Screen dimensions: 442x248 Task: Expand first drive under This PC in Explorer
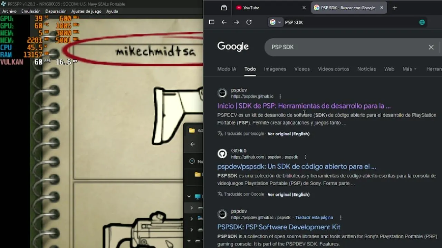pos(192,208)
